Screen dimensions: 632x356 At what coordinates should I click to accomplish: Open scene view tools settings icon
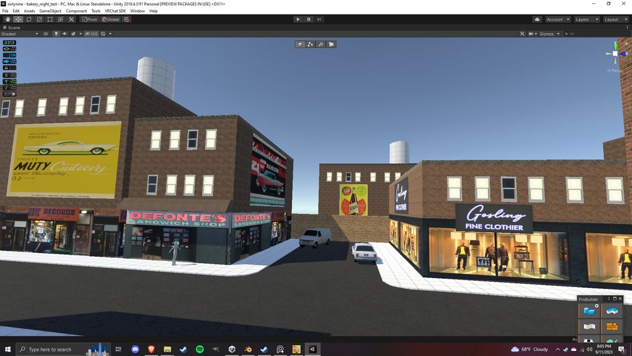point(522,34)
